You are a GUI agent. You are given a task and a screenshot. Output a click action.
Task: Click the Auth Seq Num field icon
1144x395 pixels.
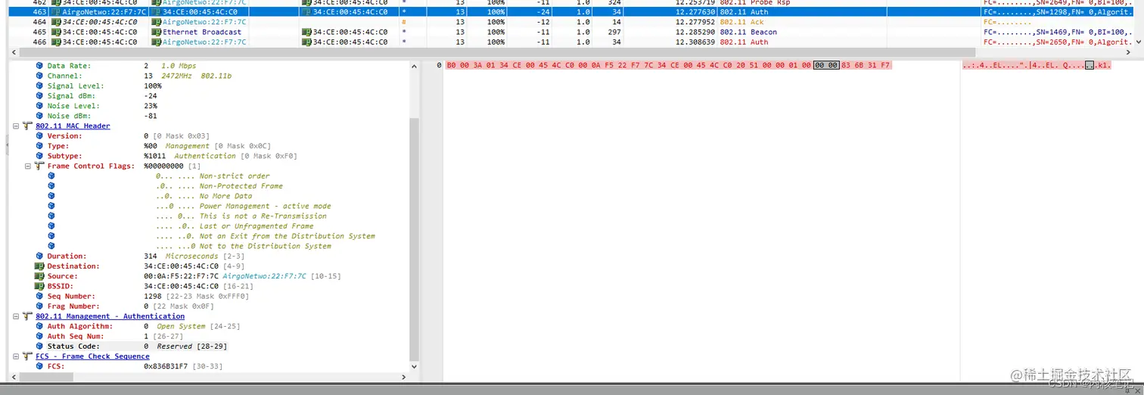tap(40, 337)
